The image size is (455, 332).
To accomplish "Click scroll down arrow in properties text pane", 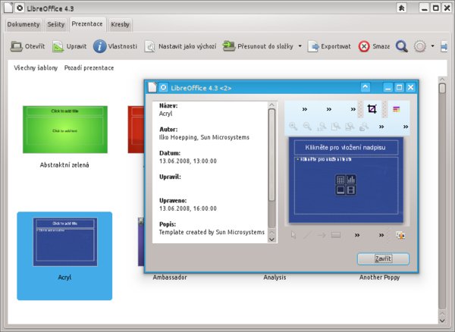I will point(271,240).
